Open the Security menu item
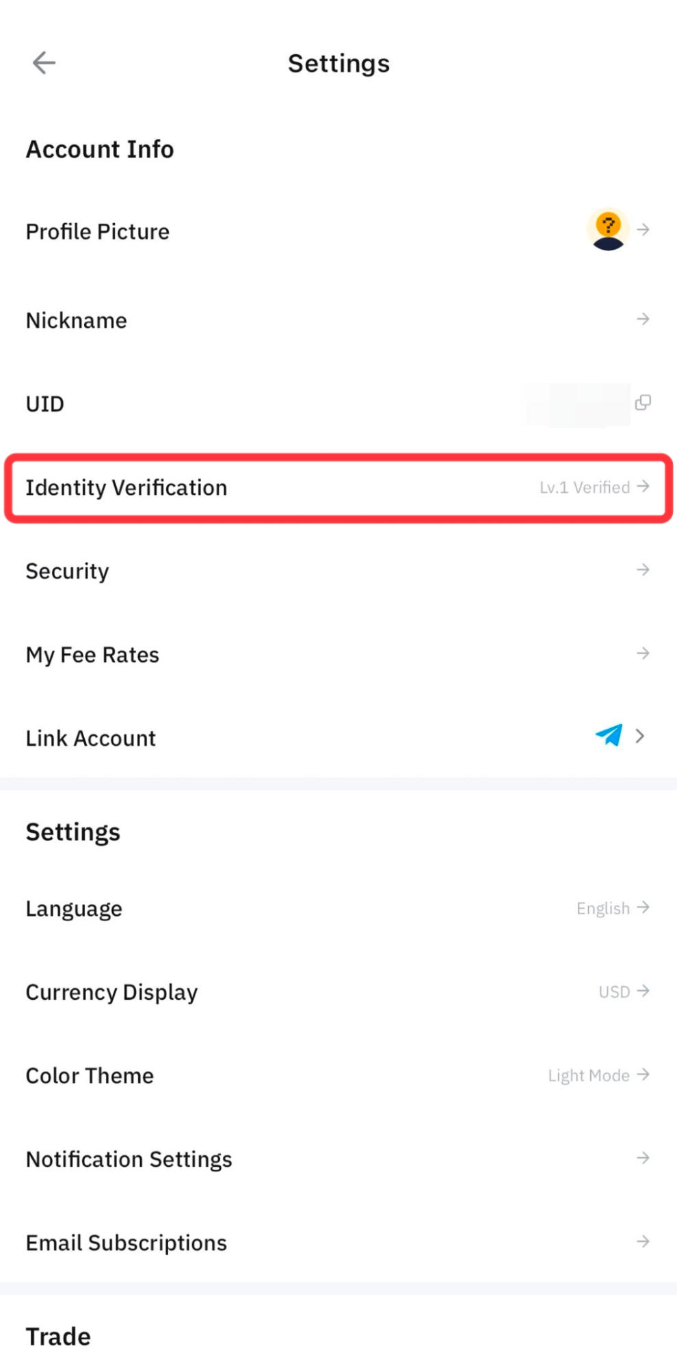Screen dimensions: 677x1368 (338, 571)
